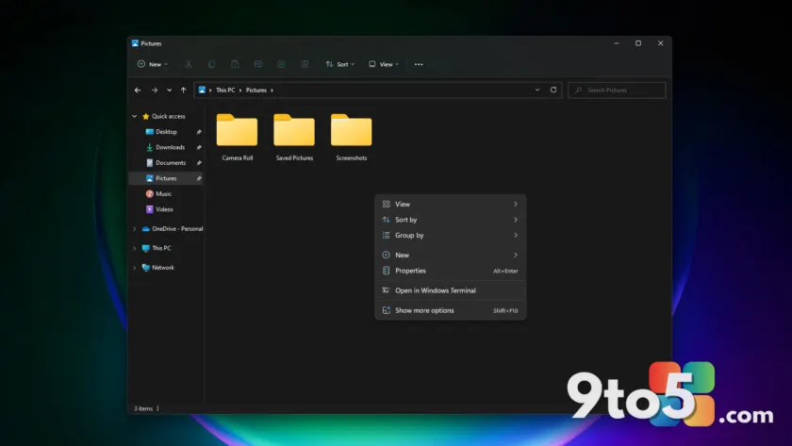Click the pin icon next to Desktop
792x446 pixels.
tap(199, 132)
